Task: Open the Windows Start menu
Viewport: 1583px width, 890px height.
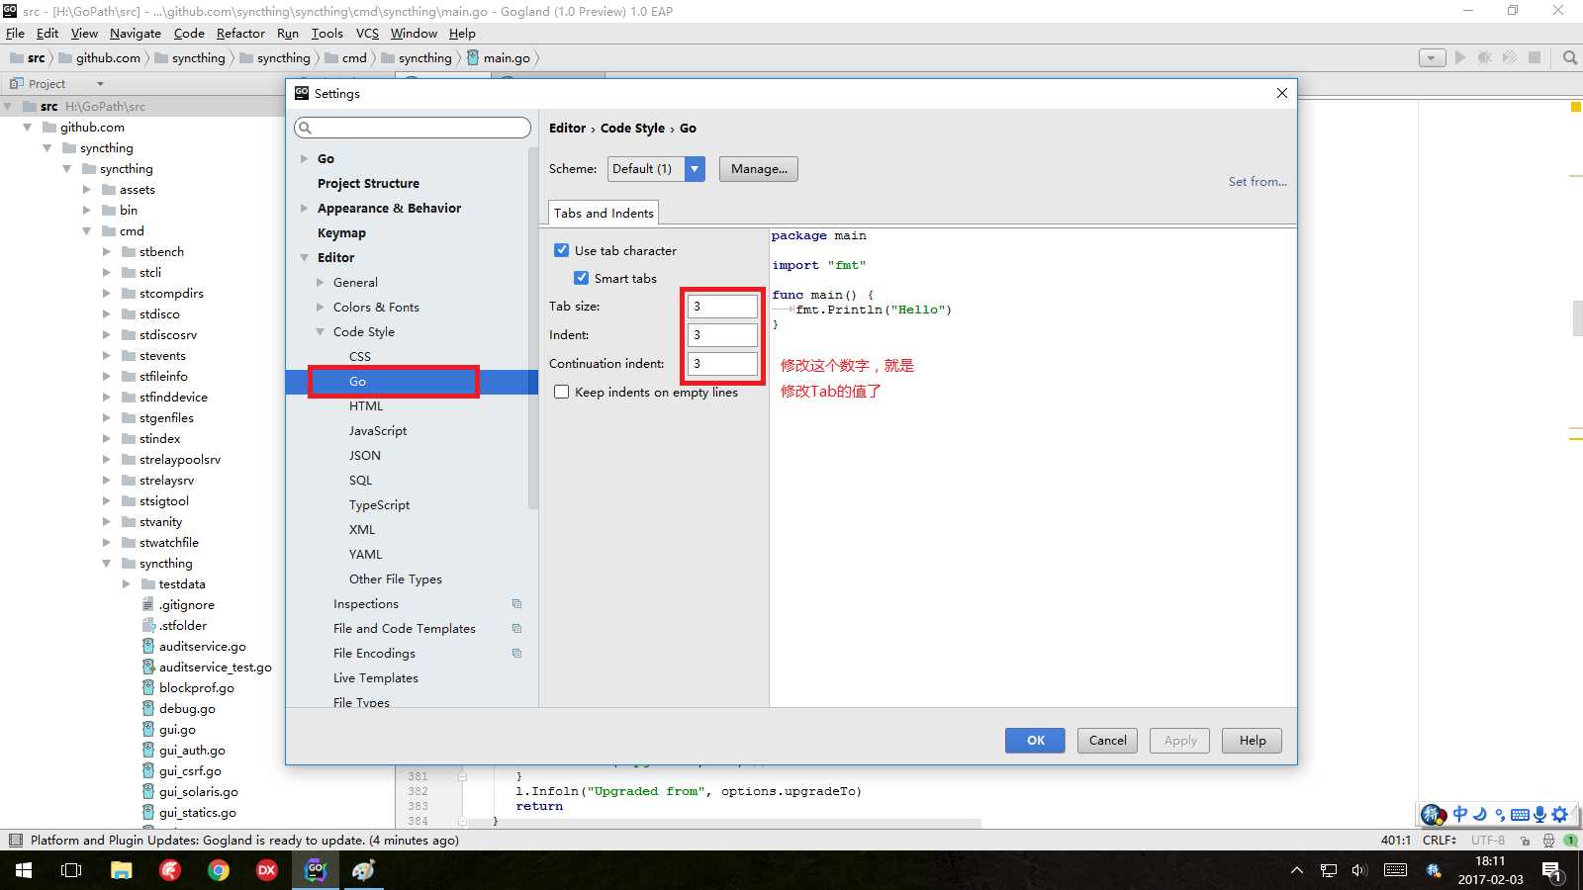Action: (x=24, y=870)
